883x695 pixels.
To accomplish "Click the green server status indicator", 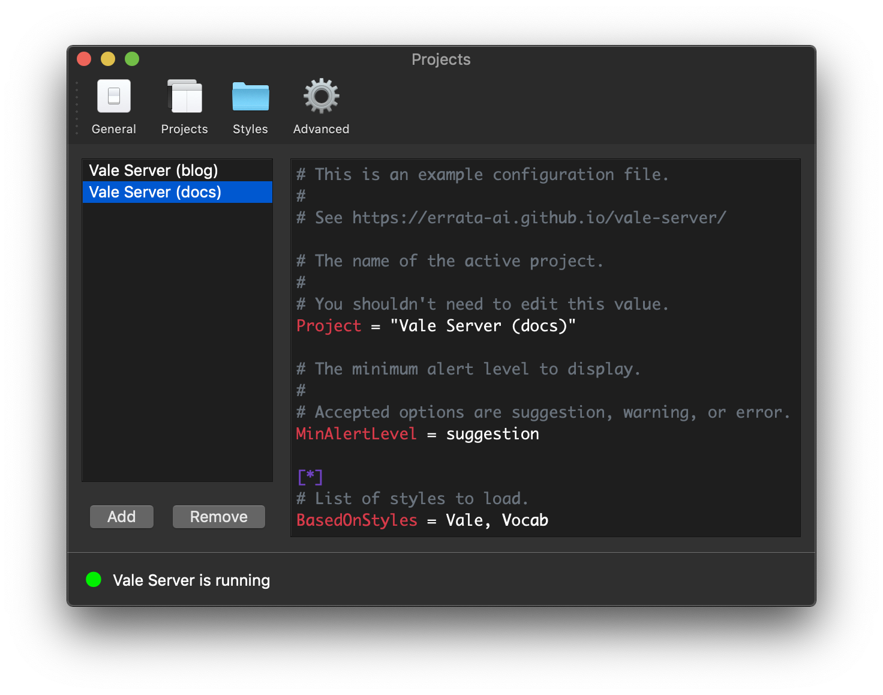I will (x=94, y=580).
